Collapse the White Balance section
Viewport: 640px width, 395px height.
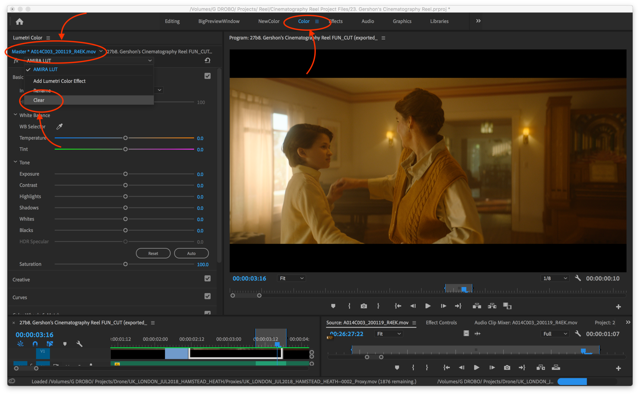pos(15,115)
